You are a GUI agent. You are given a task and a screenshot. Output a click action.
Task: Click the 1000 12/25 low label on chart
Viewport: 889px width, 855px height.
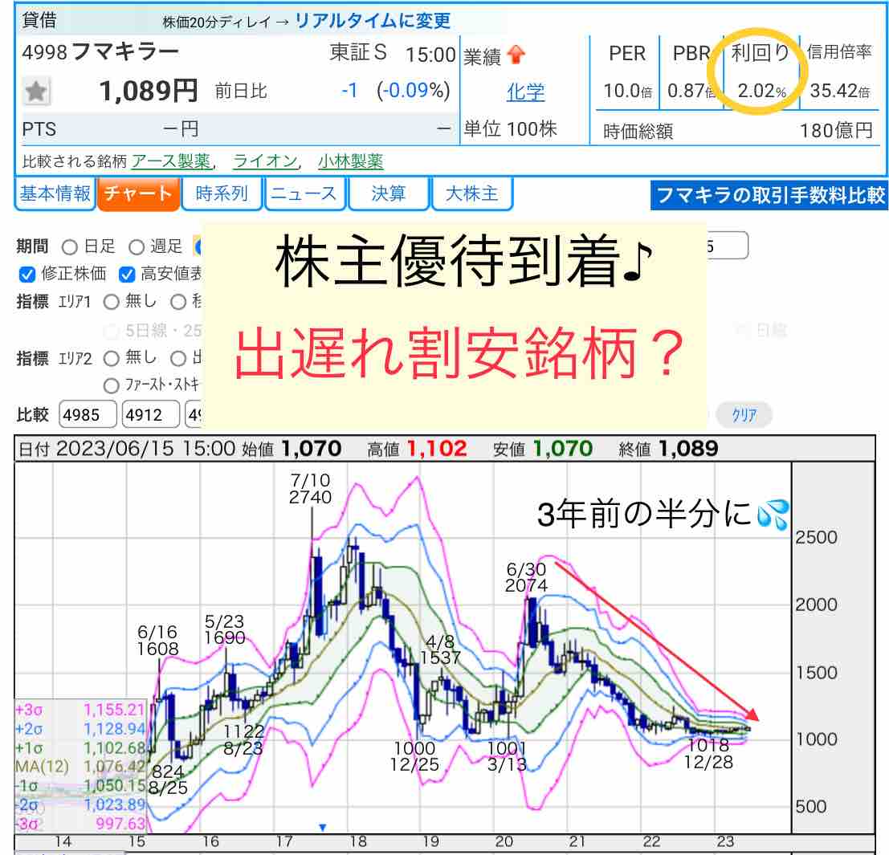[414, 756]
